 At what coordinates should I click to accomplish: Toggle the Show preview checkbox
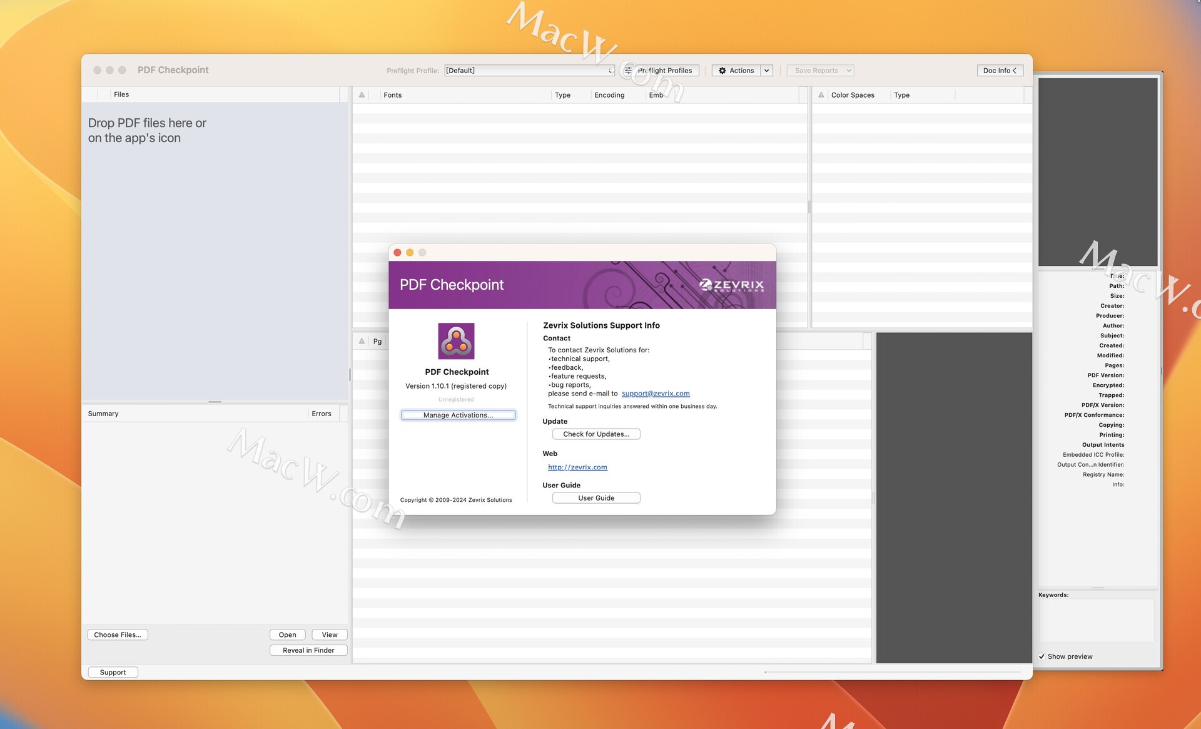click(1041, 656)
